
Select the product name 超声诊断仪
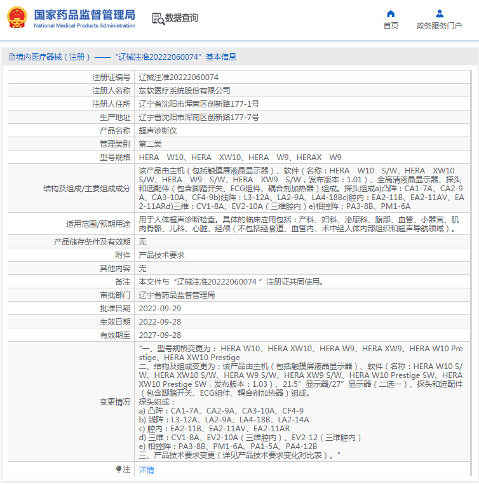point(158,130)
